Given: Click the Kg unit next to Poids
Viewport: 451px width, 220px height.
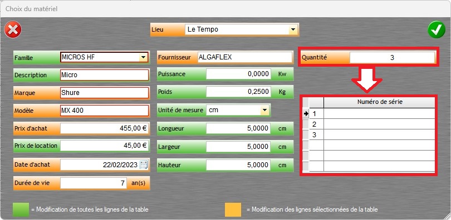Looking at the screenshot, I should click(x=282, y=92).
